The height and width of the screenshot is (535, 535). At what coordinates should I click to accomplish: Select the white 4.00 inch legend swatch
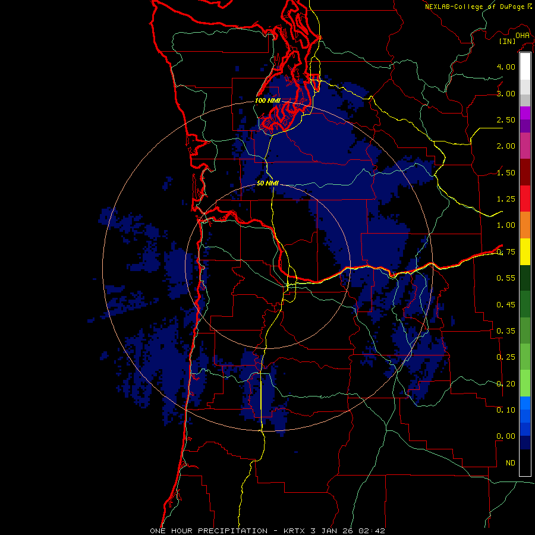click(x=525, y=67)
